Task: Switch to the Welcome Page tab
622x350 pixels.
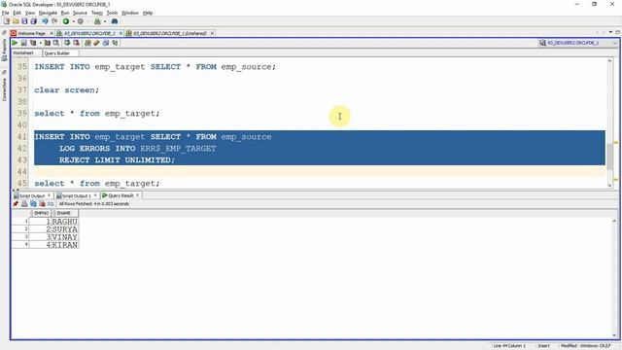Action: click(32, 33)
